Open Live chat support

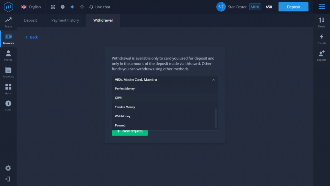[x=100, y=7]
